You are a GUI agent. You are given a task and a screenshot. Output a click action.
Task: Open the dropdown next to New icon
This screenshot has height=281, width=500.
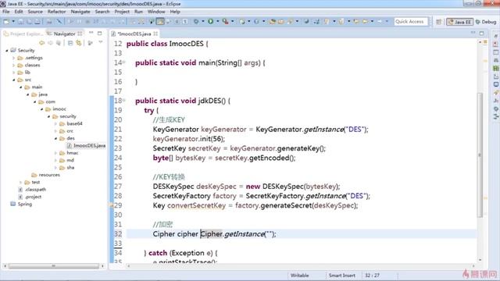[x=13, y=21]
